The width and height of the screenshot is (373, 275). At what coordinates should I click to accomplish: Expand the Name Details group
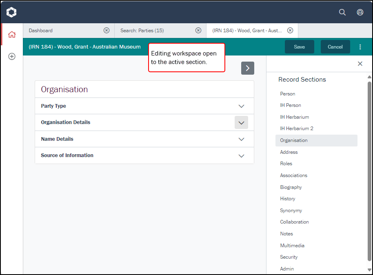point(241,139)
